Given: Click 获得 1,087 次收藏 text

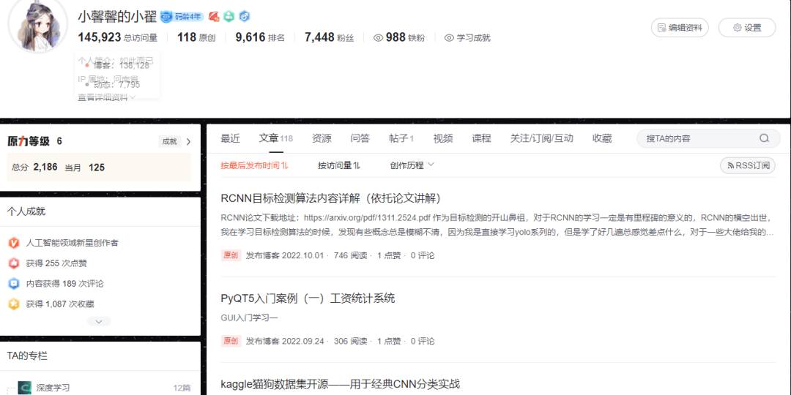Looking at the screenshot, I should click(60, 304).
